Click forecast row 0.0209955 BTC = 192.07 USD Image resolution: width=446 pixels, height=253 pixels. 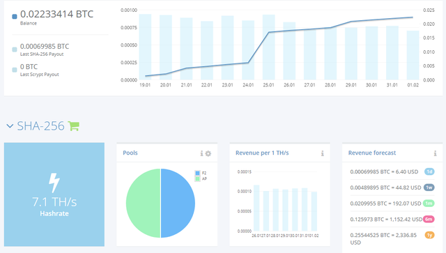click(x=385, y=204)
